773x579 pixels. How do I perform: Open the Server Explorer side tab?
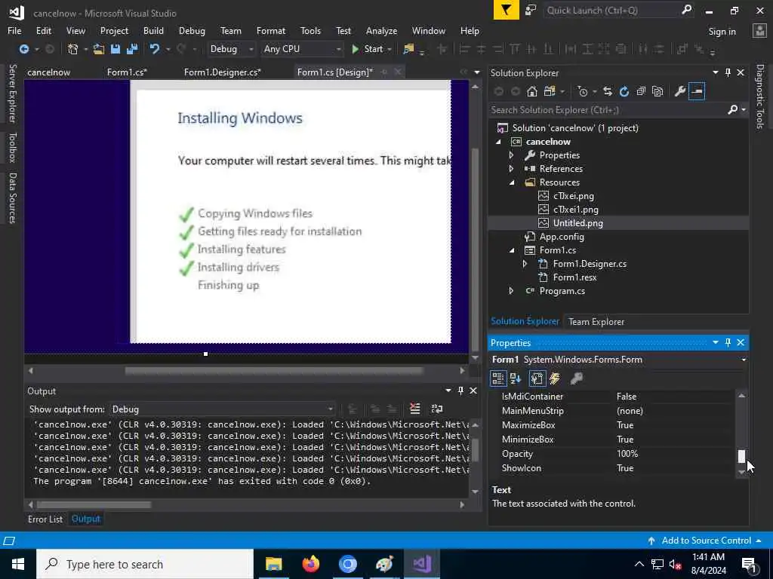point(13,93)
